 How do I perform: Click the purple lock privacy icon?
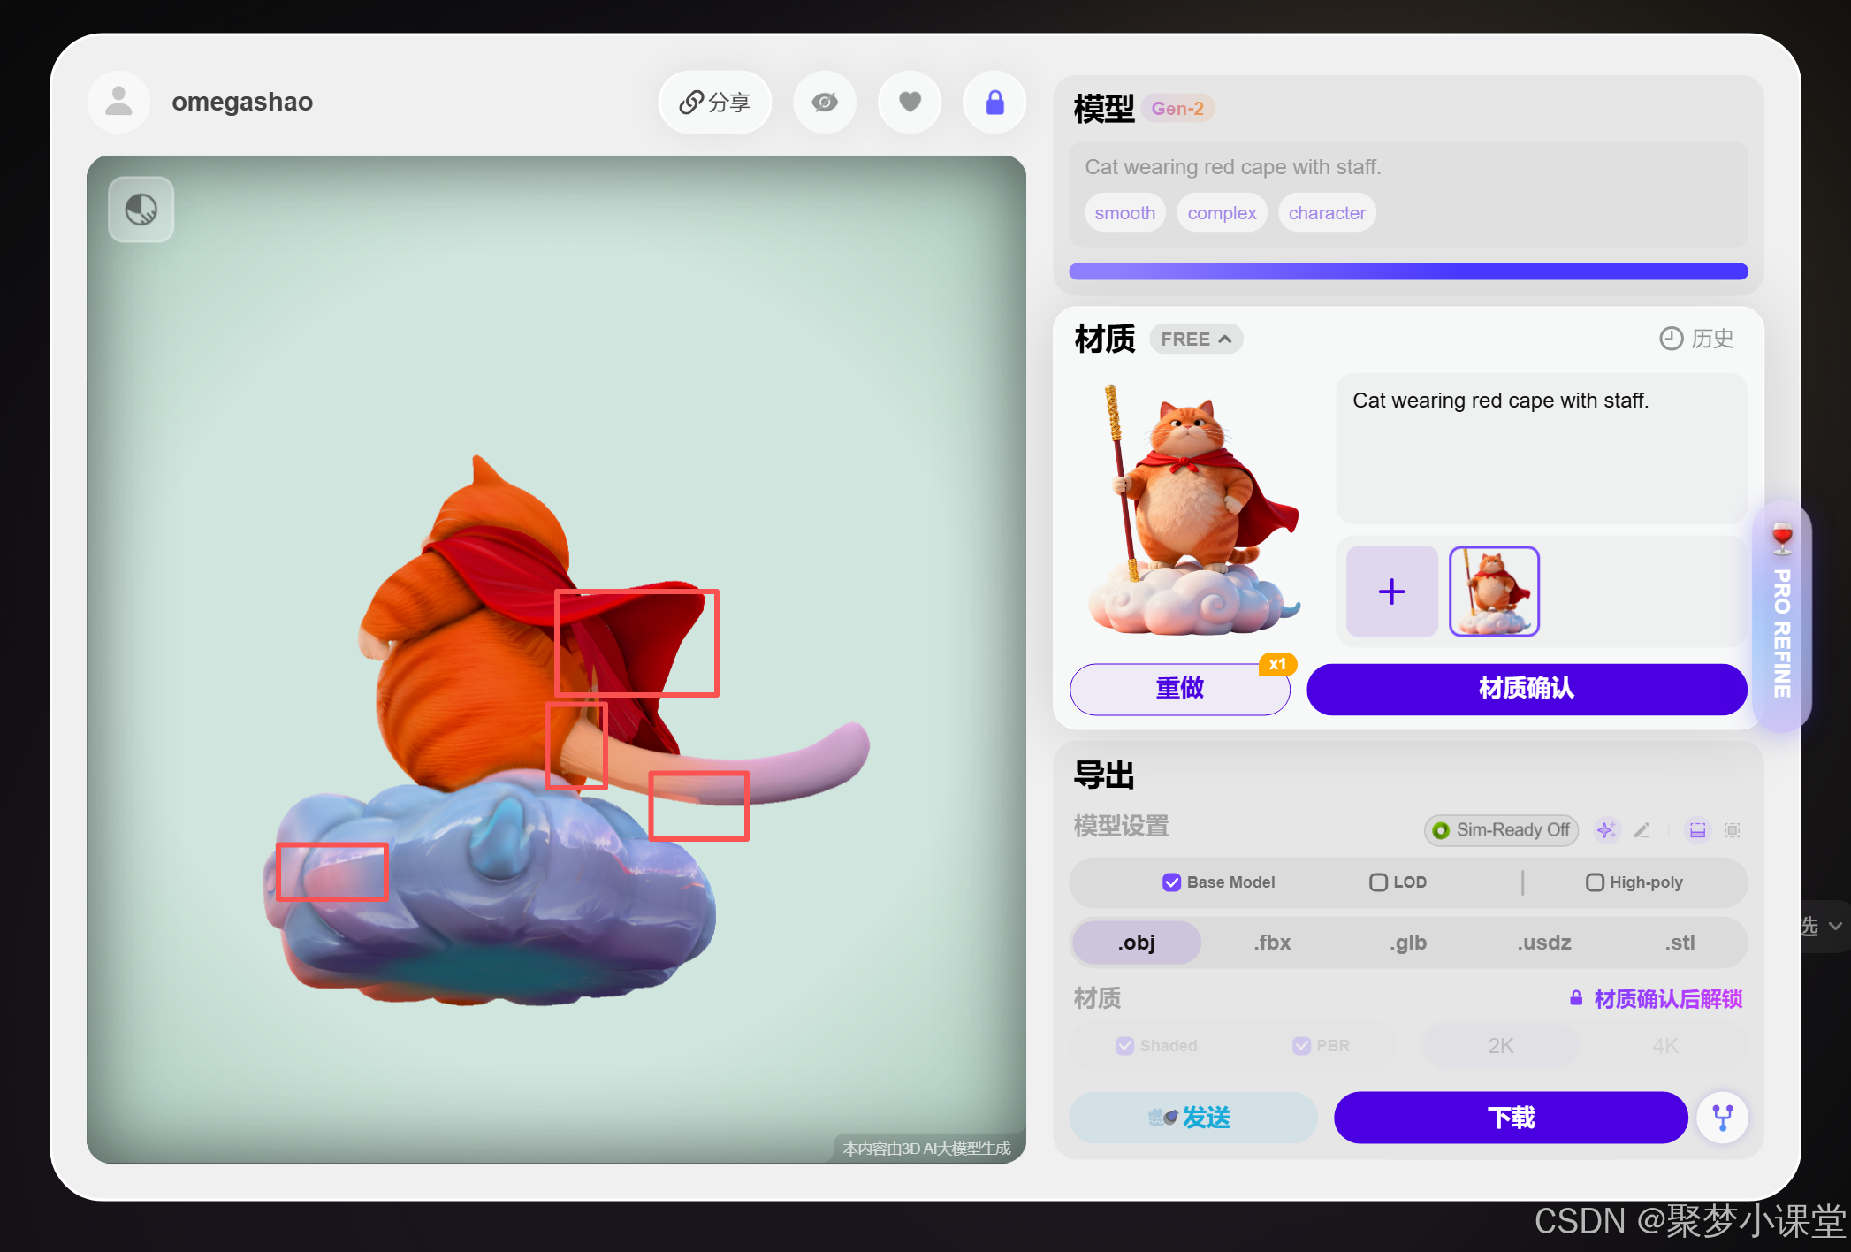tap(994, 103)
